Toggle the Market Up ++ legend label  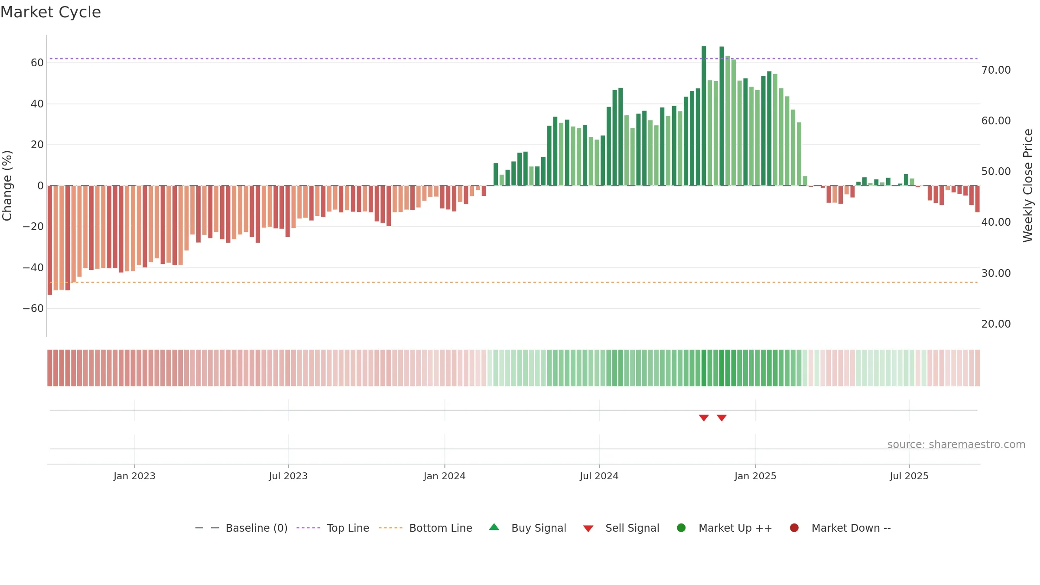pos(735,528)
